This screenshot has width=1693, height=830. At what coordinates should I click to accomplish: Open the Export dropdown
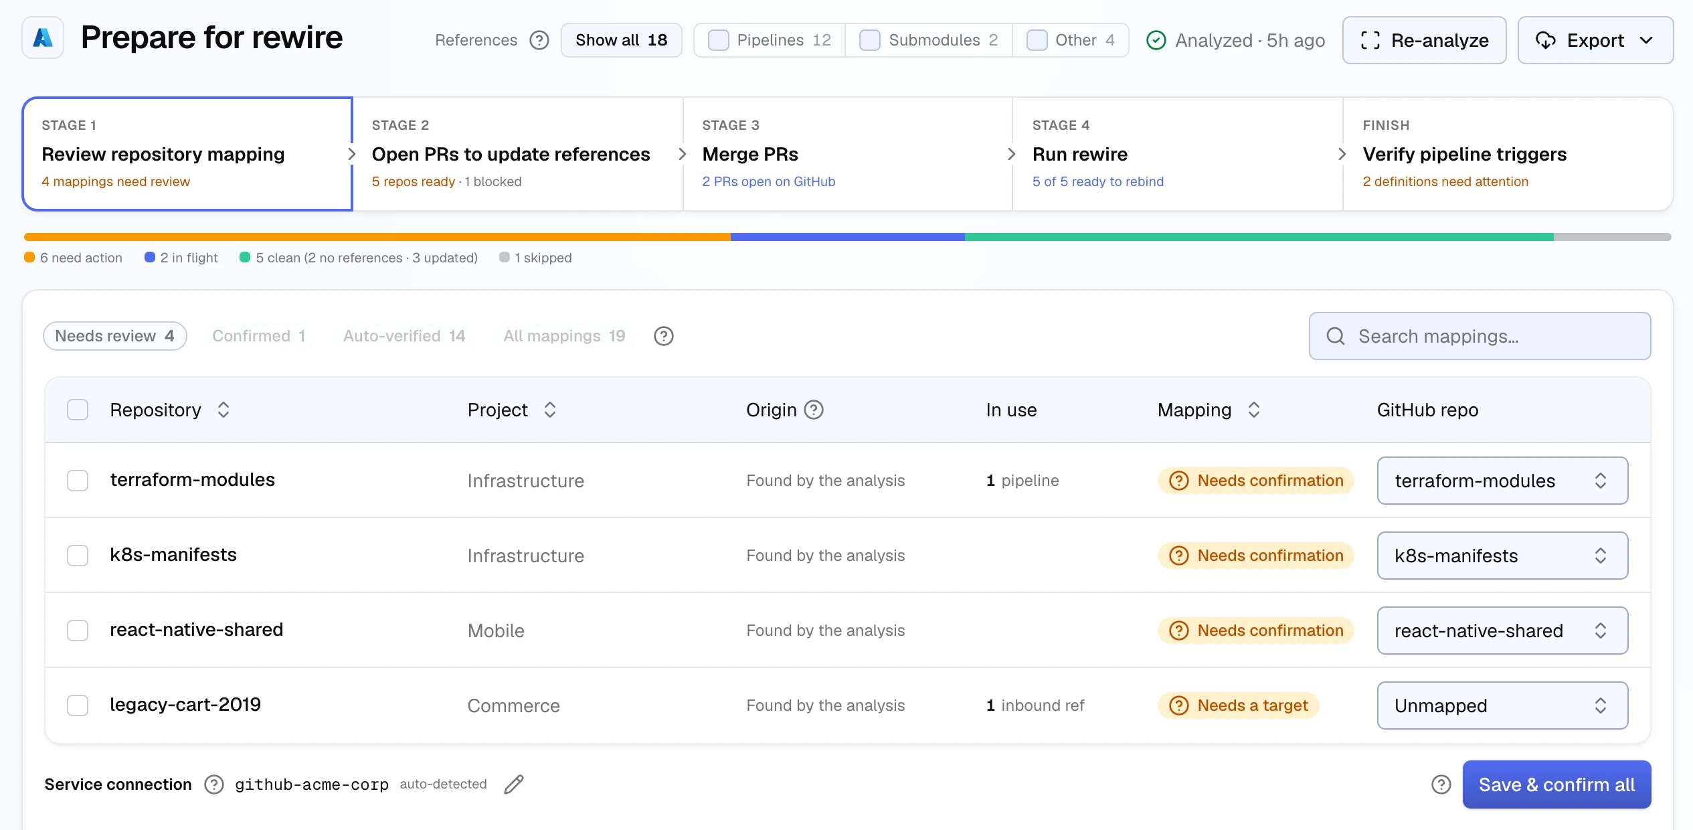coord(1595,40)
